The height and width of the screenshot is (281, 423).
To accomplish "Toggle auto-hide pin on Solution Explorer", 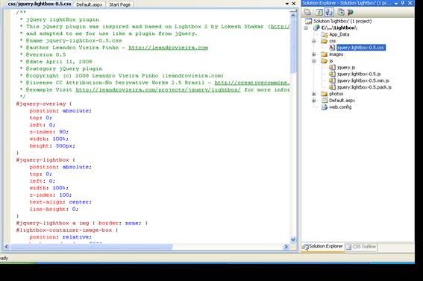I will pyautogui.click(x=403, y=3).
